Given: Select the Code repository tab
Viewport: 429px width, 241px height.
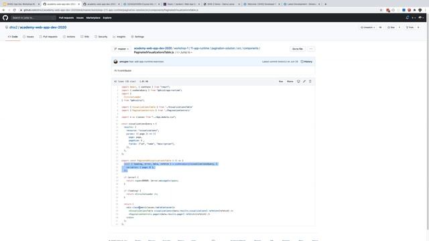Looking at the screenshot, I should point(13,37).
